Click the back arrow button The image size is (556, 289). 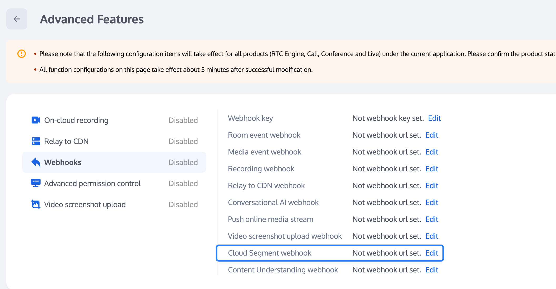17,19
